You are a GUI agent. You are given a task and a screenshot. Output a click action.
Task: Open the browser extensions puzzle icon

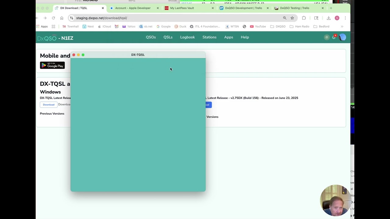304,18
